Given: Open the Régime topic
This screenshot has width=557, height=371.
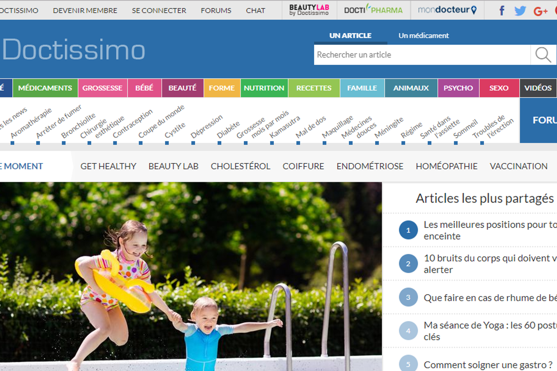Looking at the screenshot, I should click(412, 131).
